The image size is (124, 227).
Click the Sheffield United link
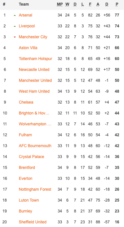tap(33, 222)
